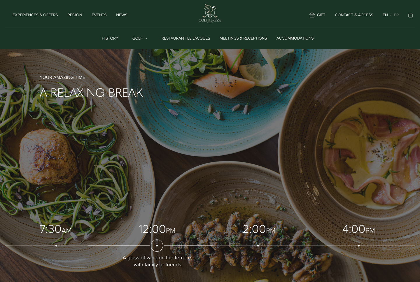
Task: Open the Events section
Action: tap(99, 15)
